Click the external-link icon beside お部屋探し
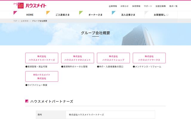This screenshot has height=119, width=191. pyautogui.click(x=167, y=15)
